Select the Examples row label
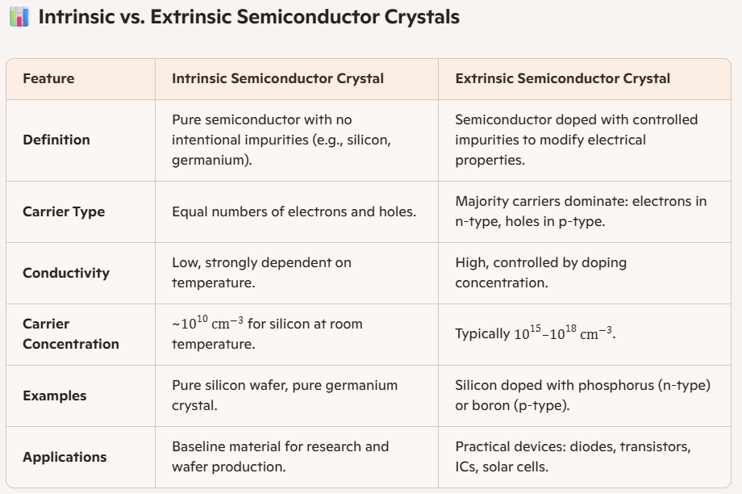Viewport: 742px width, 494px height. pyautogui.click(x=55, y=396)
